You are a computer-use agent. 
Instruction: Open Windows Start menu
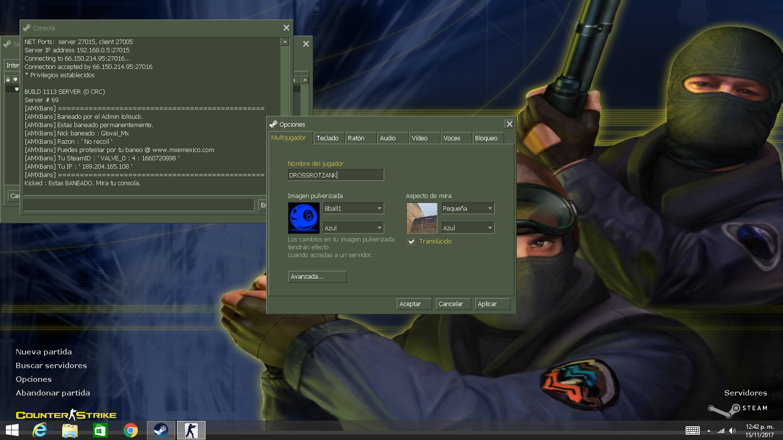click(12, 430)
